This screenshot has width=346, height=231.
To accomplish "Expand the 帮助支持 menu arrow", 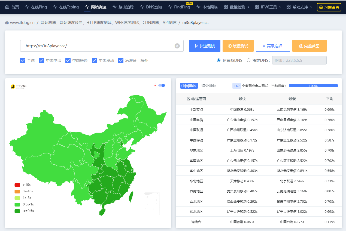I will pos(311,7).
